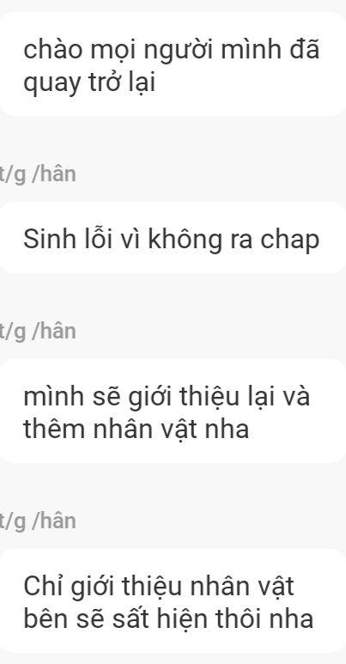Open sender label "t/g /hân" above "Sinh lỗi" message
The width and height of the screenshot is (346, 664).
point(38,174)
